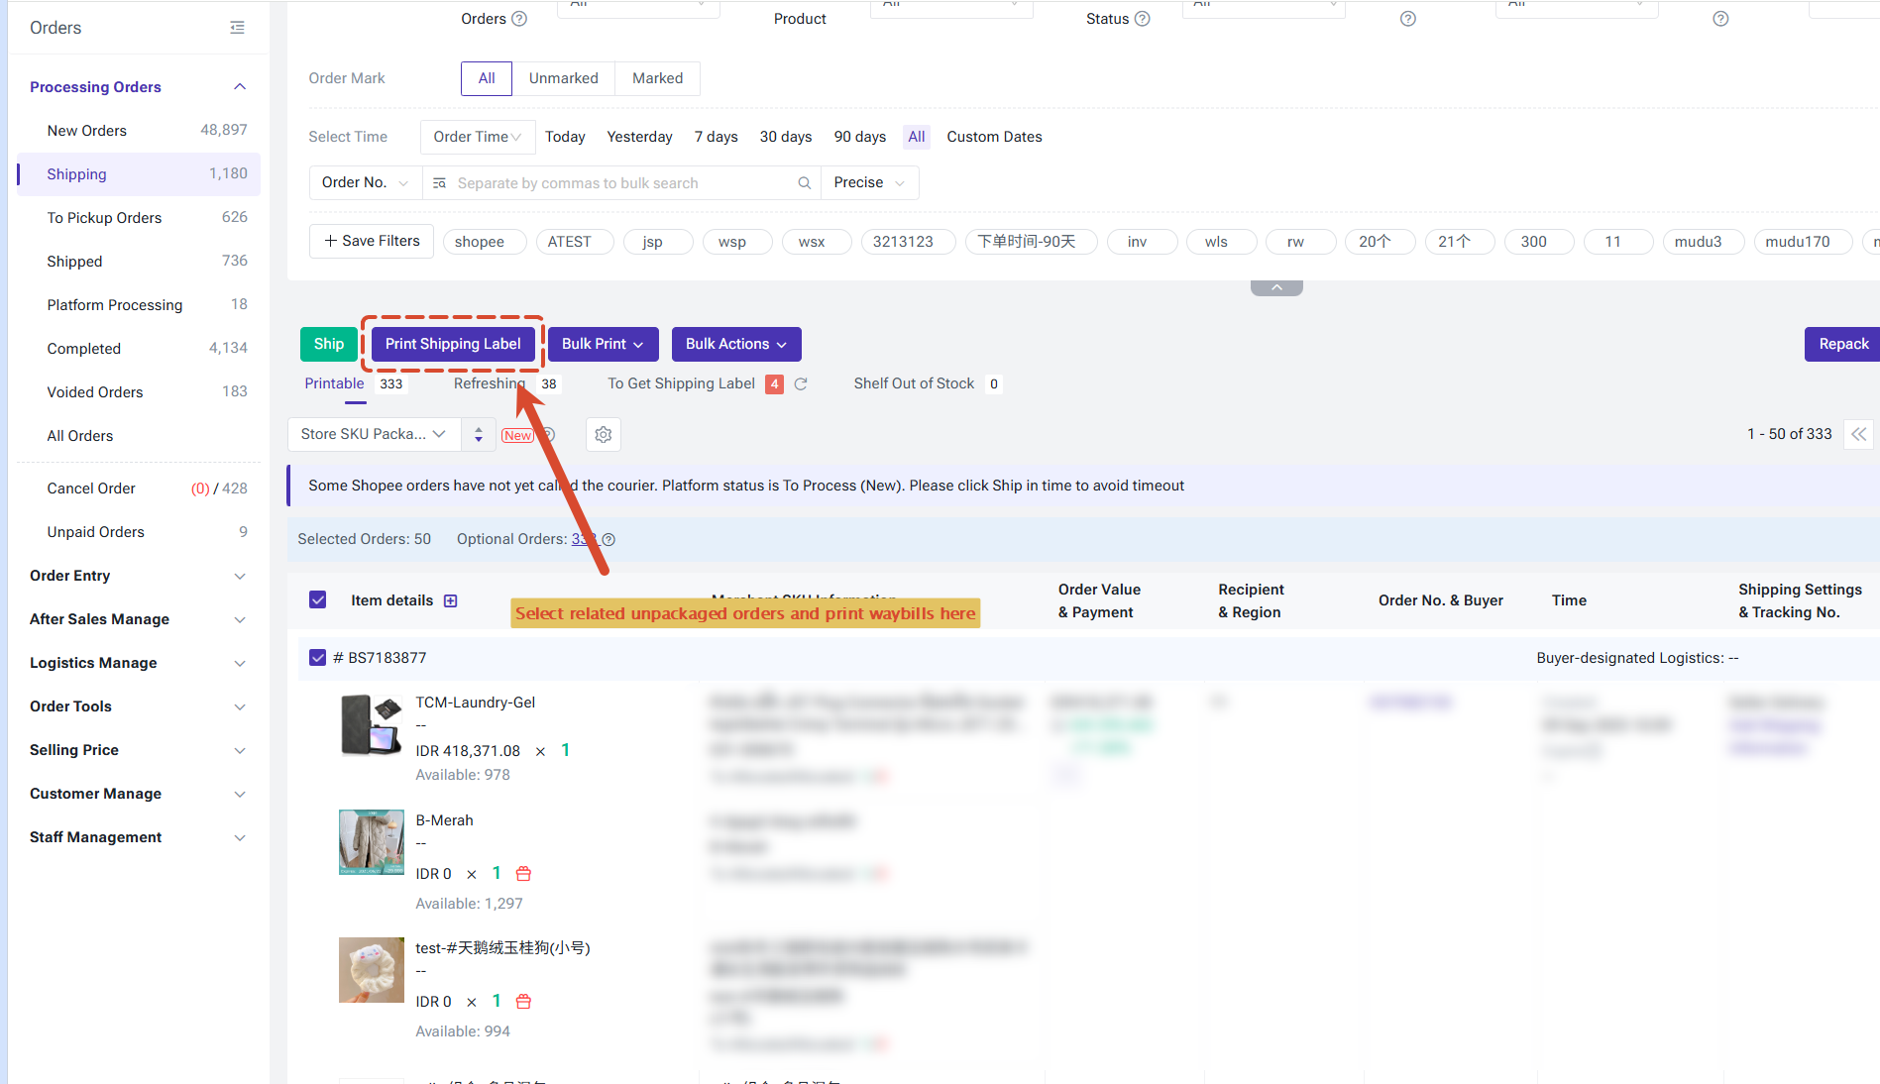1880x1084 pixels.
Task: Click the search magnifier icon in order search
Action: (x=805, y=183)
